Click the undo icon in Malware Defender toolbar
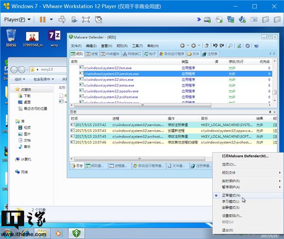Viewport: 284px width, 239px height. click(215, 46)
